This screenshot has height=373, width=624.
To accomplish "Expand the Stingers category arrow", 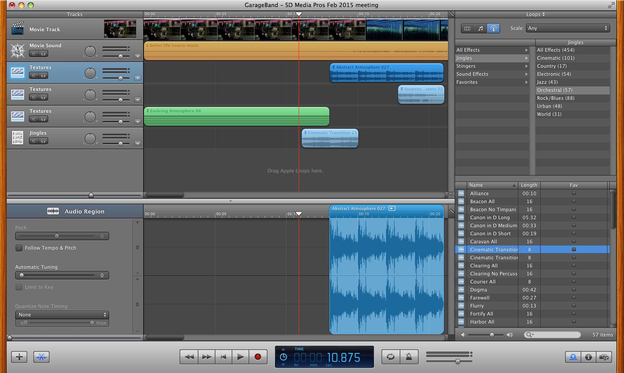I will (526, 66).
